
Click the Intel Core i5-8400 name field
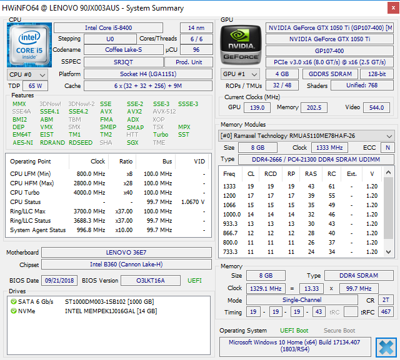pyautogui.click(x=108, y=27)
